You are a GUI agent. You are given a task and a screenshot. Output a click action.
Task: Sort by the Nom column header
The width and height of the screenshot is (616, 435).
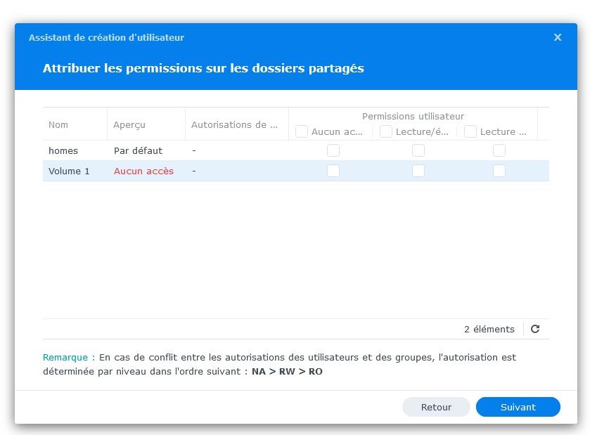pos(58,124)
